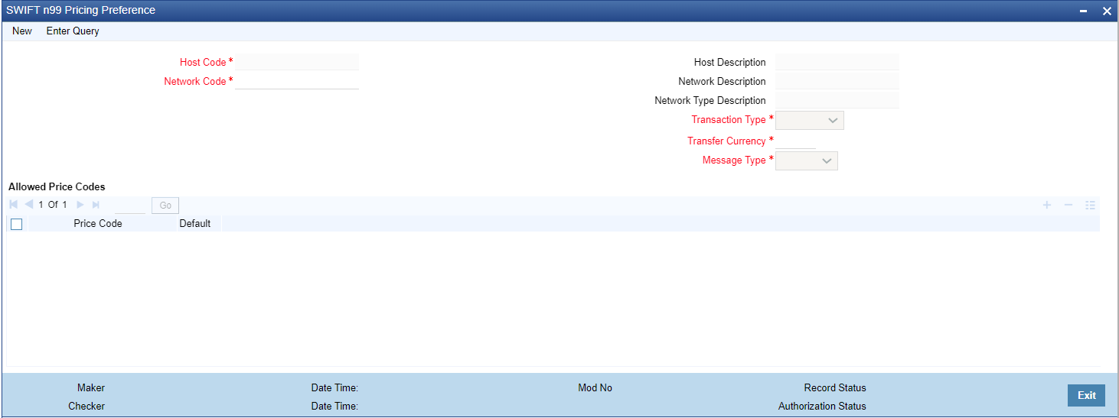Close the SWIFT n99 Pricing Preference window
Viewport: 1119px width, 418px height.
pyautogui.click(x=1107, y=11)
